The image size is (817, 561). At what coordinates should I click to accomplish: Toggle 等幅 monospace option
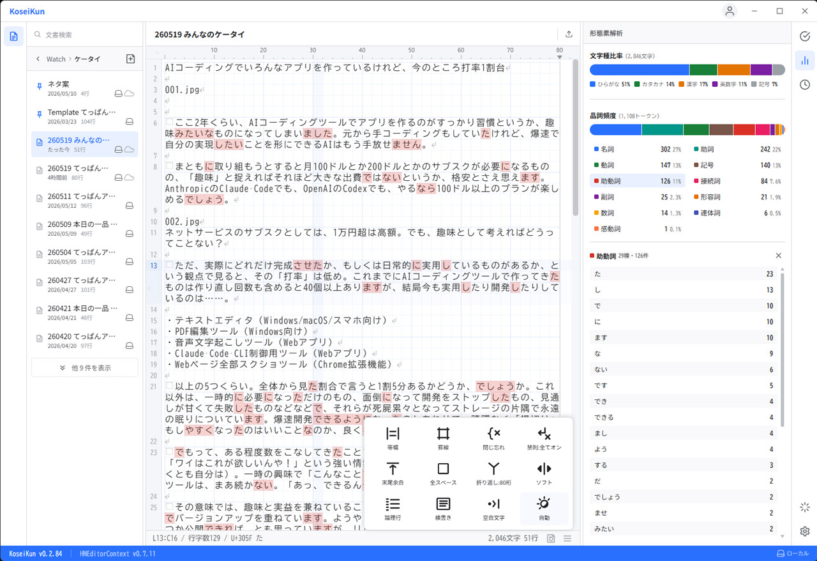tap(393, 438)
